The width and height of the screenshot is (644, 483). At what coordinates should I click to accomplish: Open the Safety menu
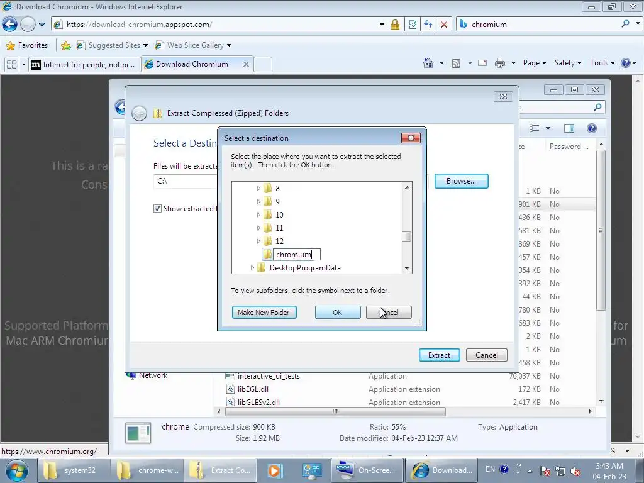pyautogui.click(x=568, y=63)
